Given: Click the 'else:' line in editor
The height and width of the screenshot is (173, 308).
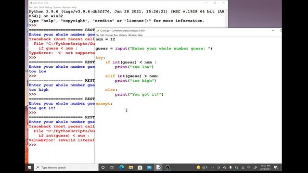Looking at the screenshot, I should 111,90.
